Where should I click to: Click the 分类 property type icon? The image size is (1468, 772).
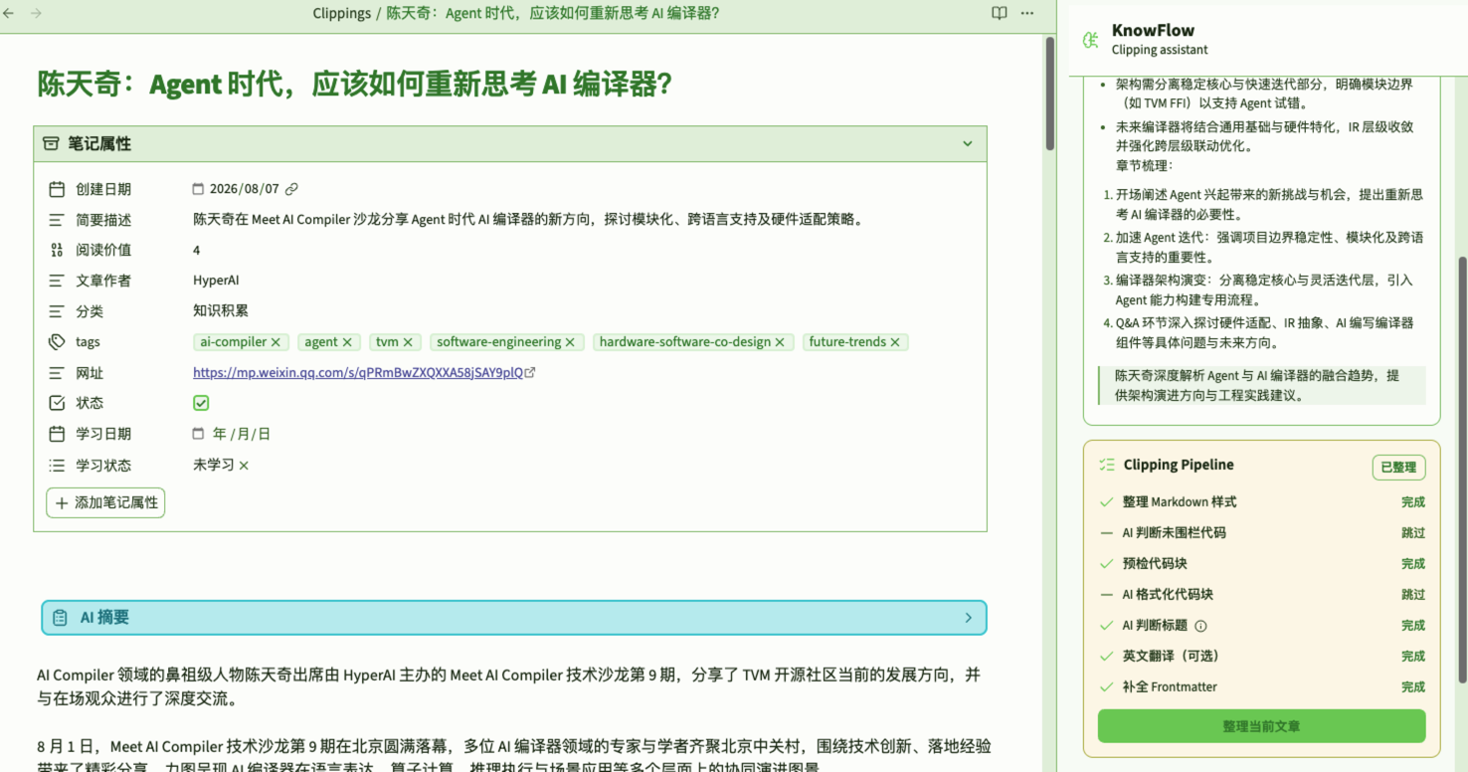(x=57, y=311)
